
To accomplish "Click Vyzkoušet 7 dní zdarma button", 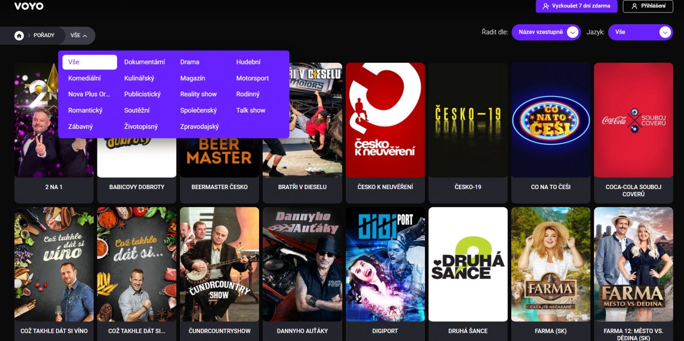I will (x=576, y=6).
